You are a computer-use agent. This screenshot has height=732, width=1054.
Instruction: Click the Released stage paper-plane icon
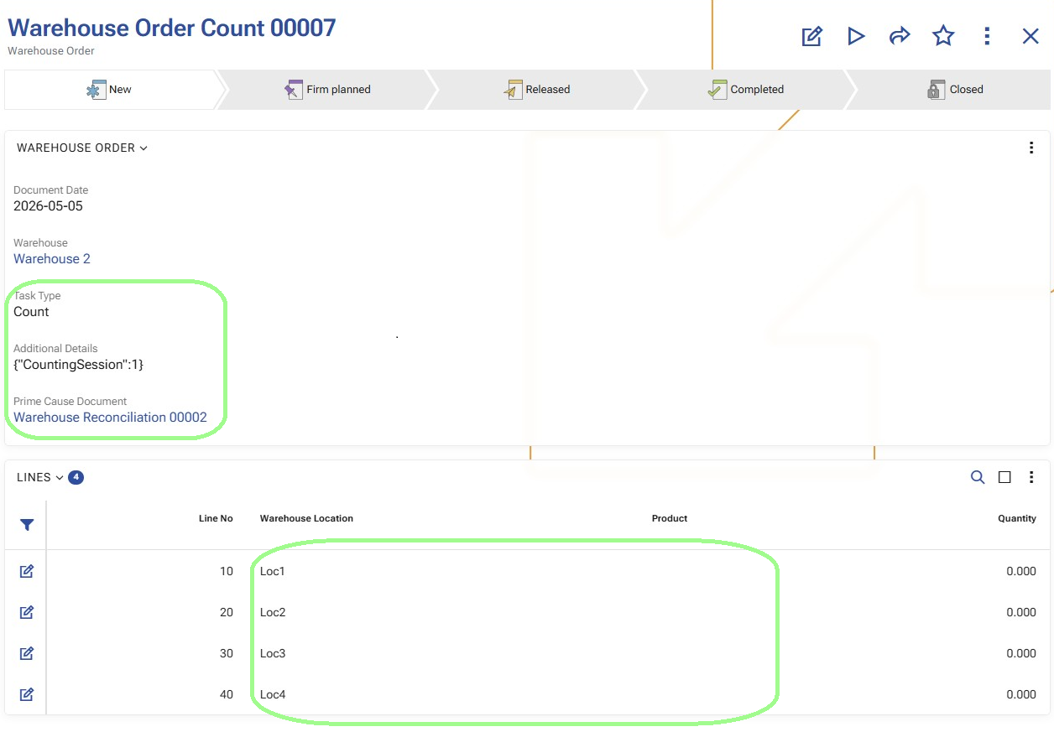tap(513, 90)
